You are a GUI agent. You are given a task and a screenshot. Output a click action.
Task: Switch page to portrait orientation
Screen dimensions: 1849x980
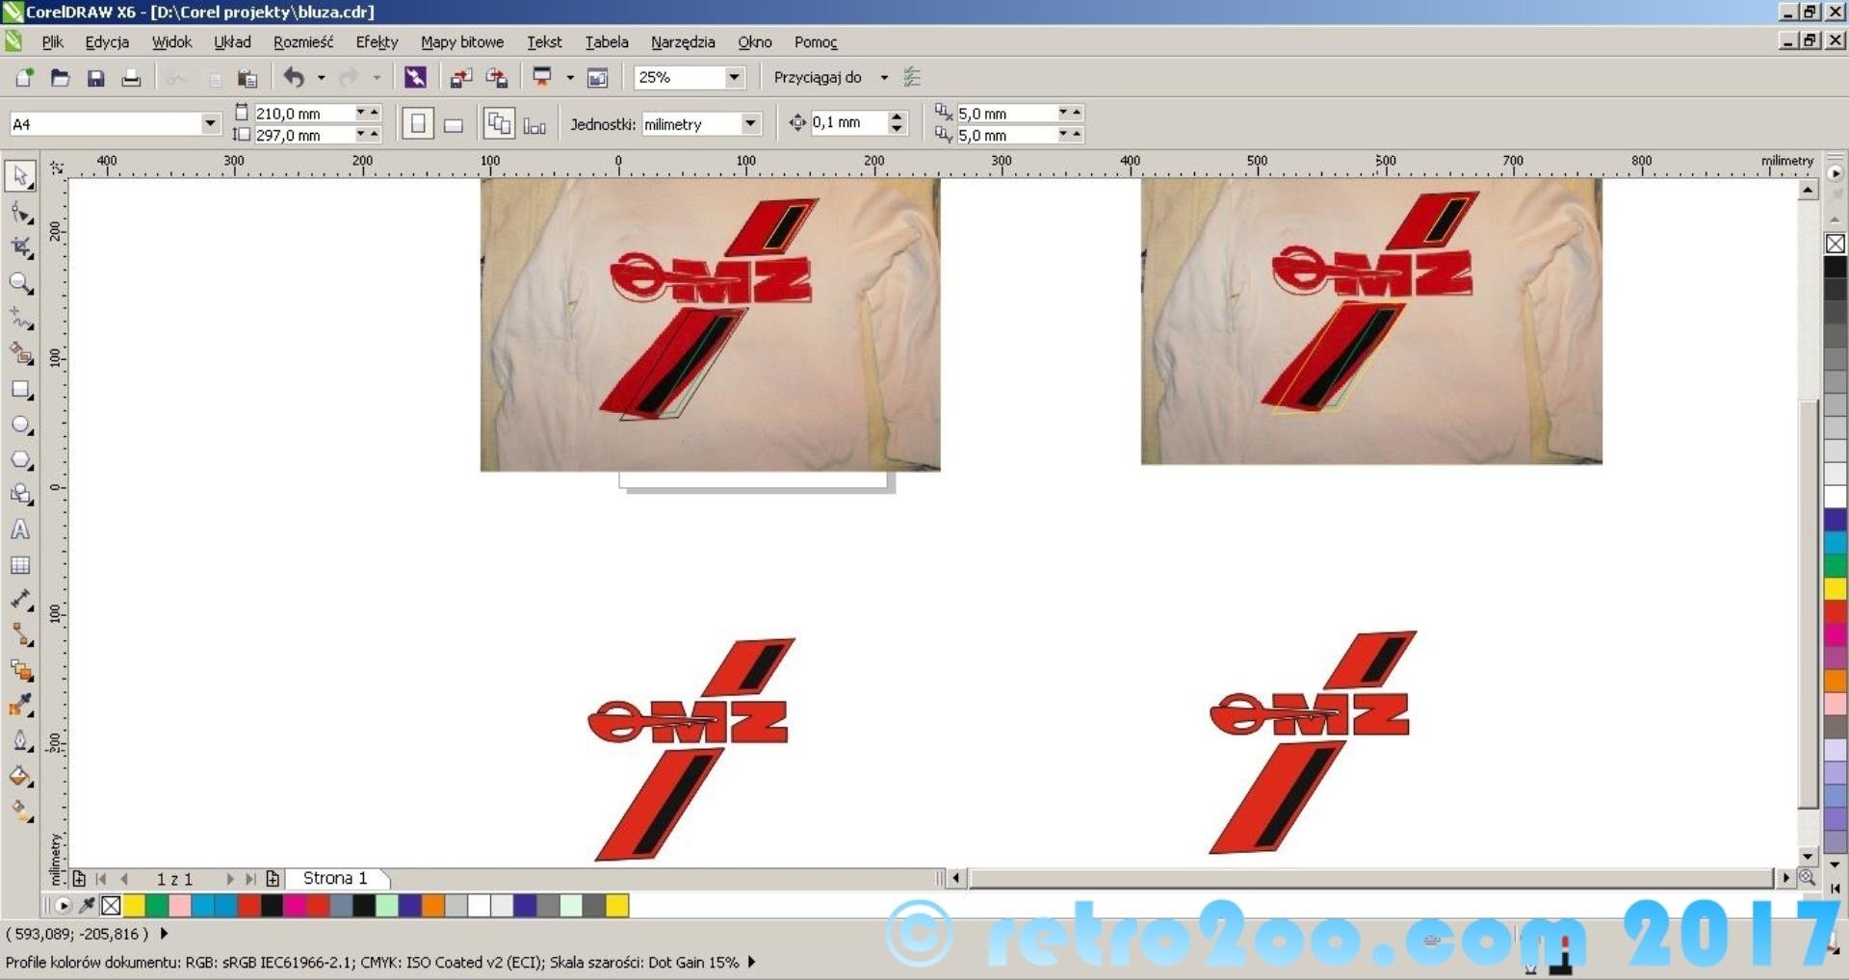[x=417, y=124]
